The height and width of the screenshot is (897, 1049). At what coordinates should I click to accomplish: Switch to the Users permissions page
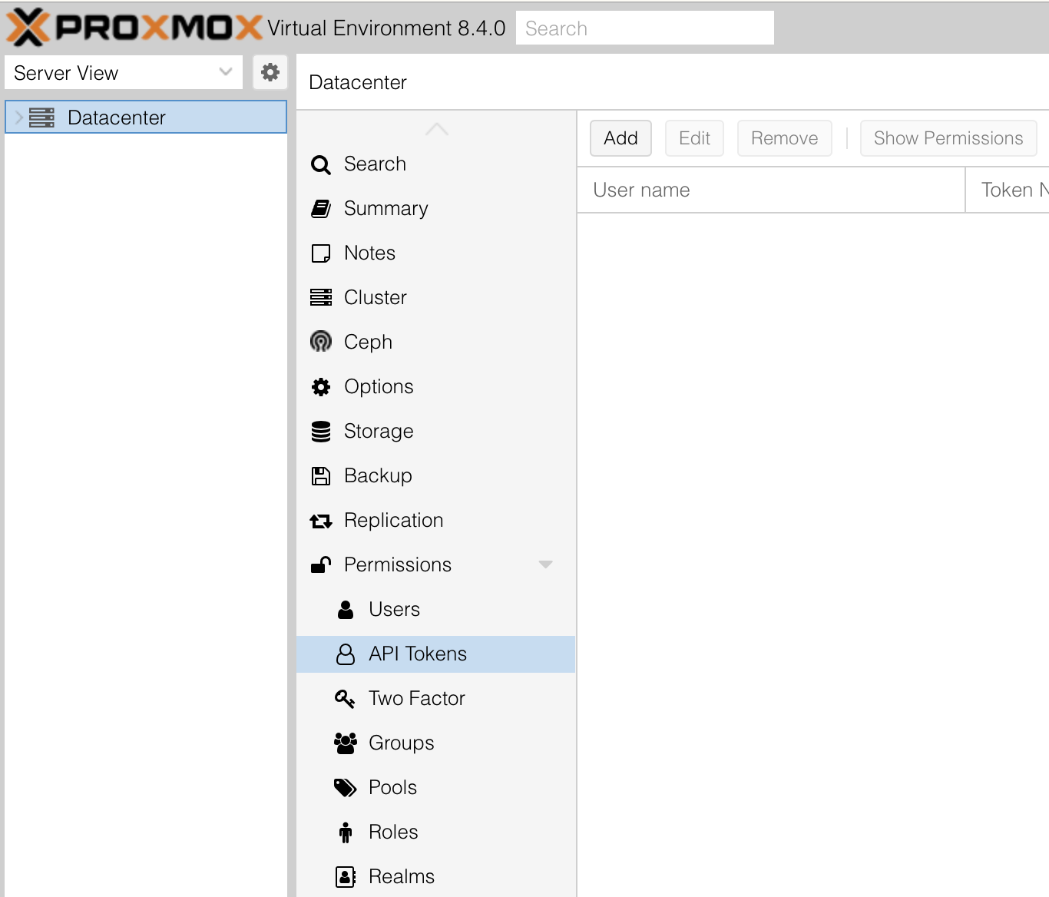[x=394, y=609]
